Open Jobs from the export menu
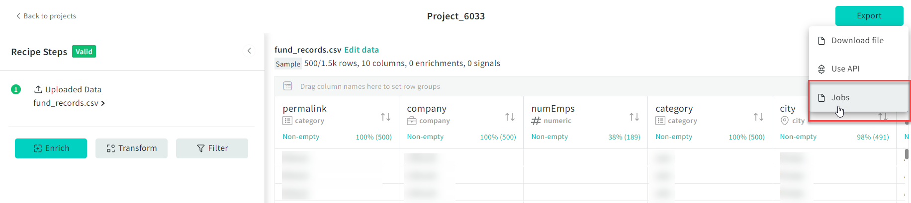Screen dimensions: 911x203 (840, 98)
